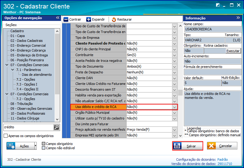Open Orgão Público Municipal dropdown
The width and height of the screenshot is (244, 168).
(x=175, y=113)
